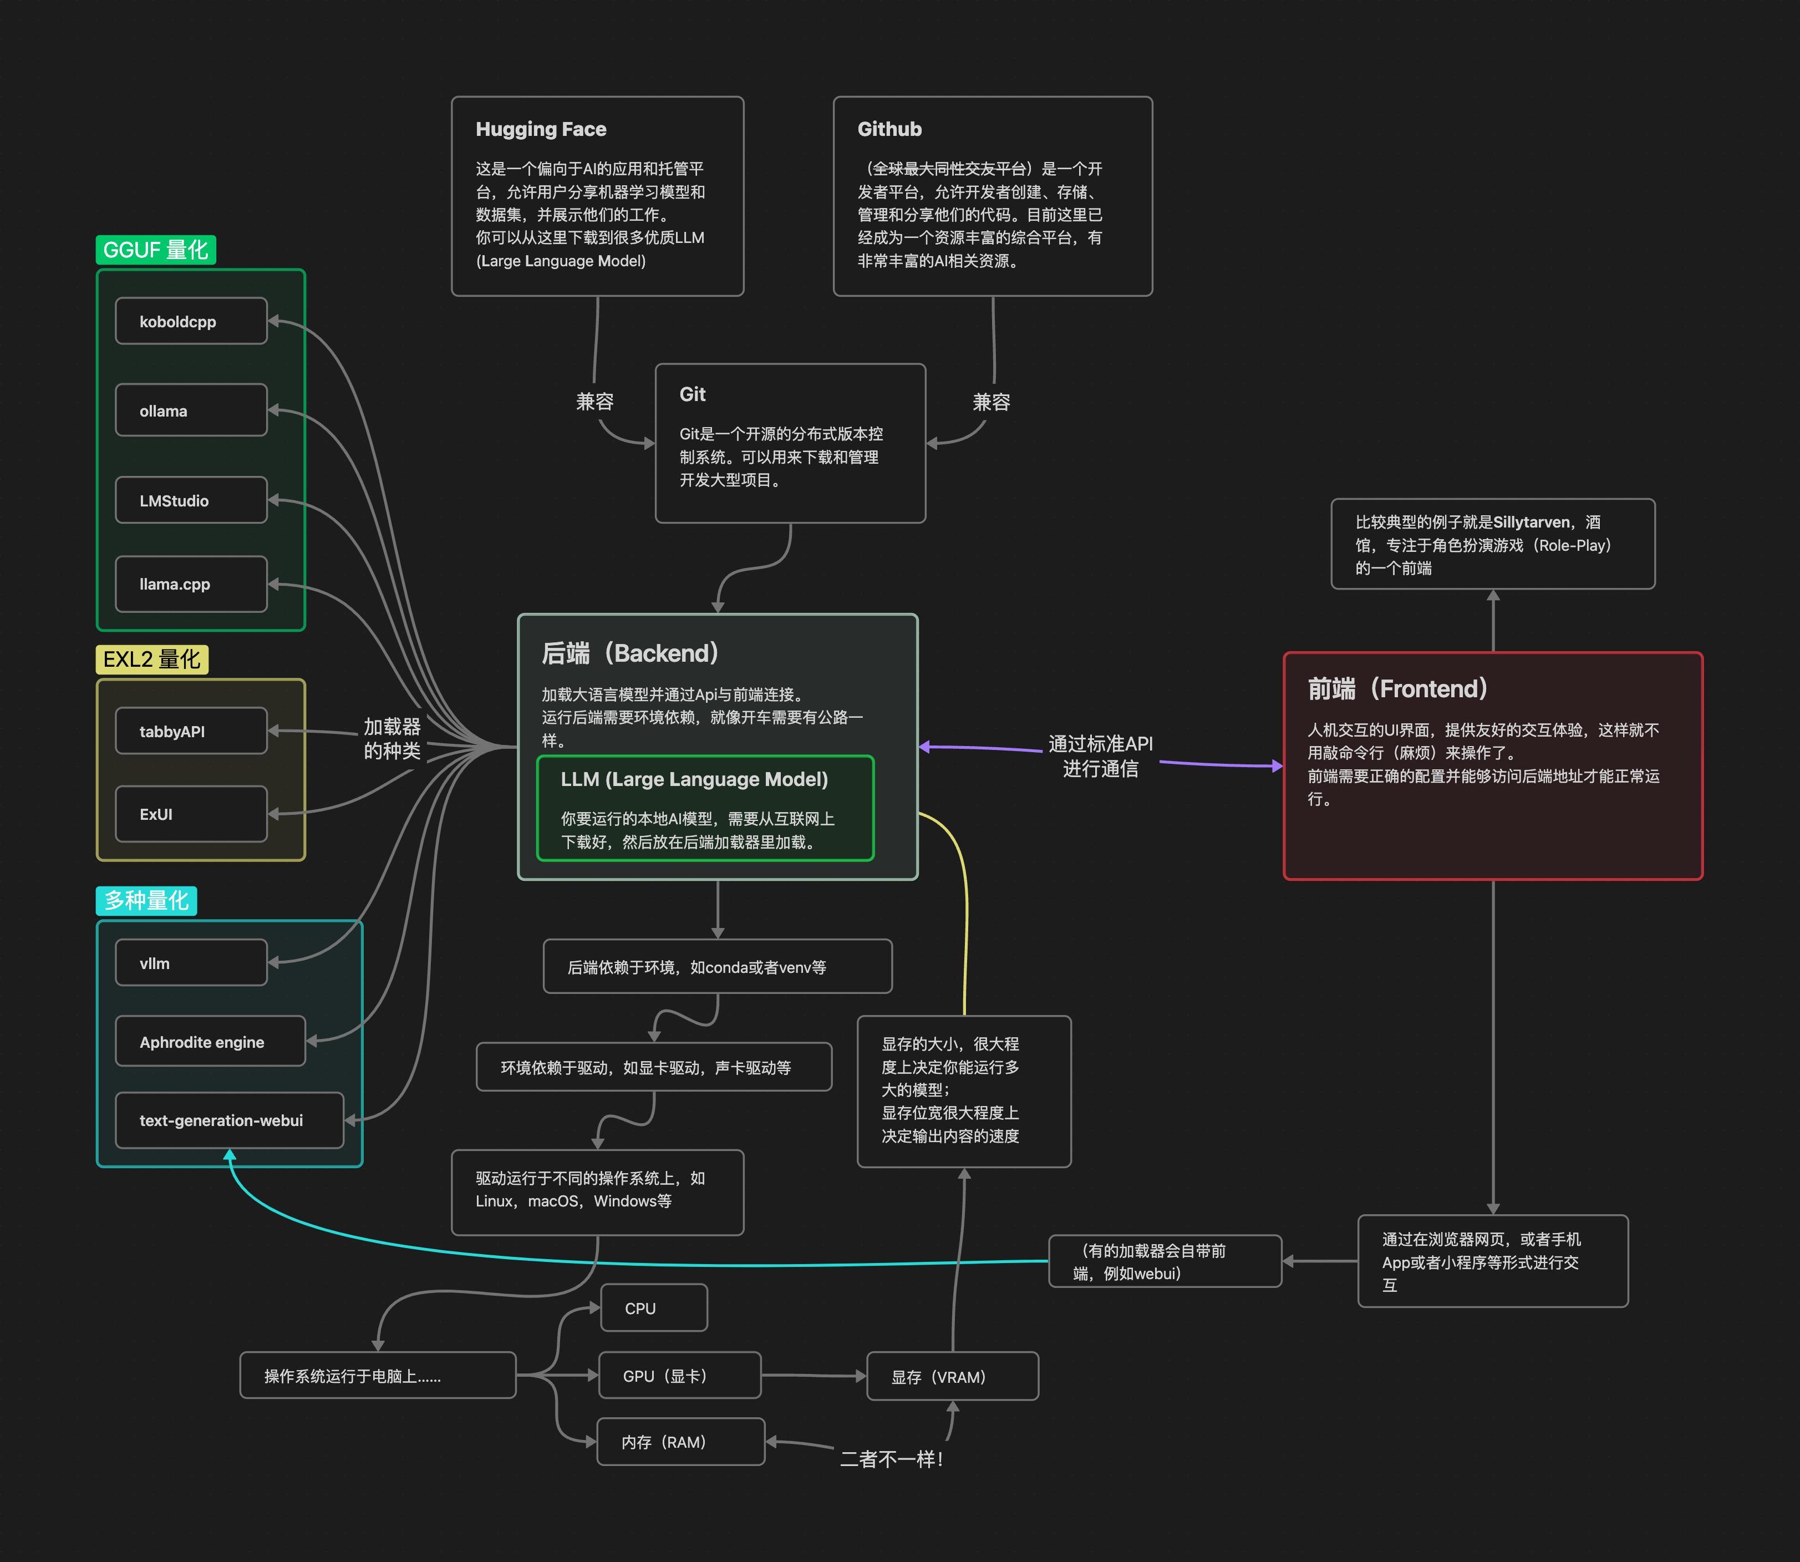
Task: Click the Sillytarven example note card
Action: pyautogui.click(x=1493, y=544)
